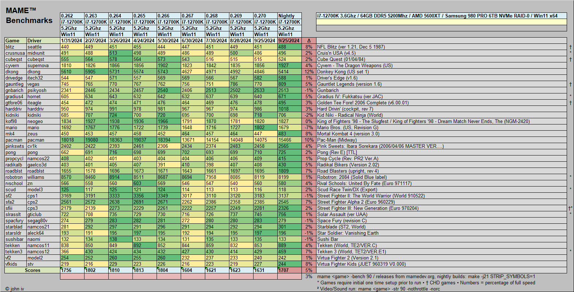
Task: Click the © john iv credit text
Action: pos(15,289)
